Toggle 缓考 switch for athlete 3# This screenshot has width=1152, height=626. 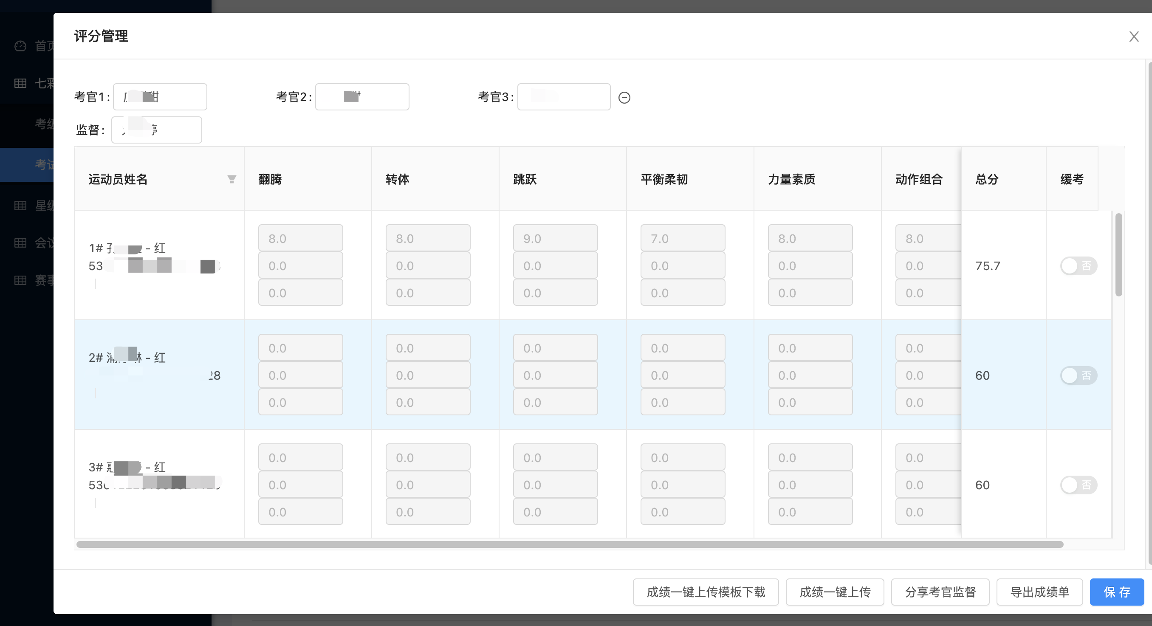1078,485
